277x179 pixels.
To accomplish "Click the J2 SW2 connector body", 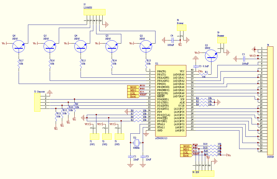I will [x=107, y=137].
